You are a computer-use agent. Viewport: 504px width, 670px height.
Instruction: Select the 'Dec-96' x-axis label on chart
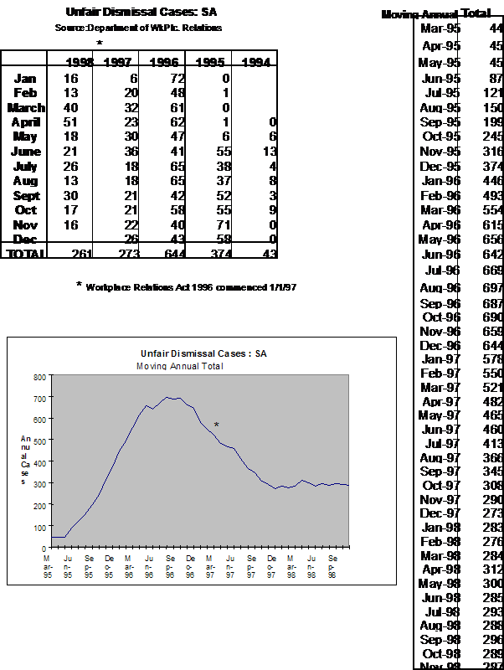[190, 565]
